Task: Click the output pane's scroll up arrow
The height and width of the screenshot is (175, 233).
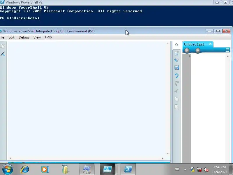Action: pyautogui.click(x=168, y=44)
